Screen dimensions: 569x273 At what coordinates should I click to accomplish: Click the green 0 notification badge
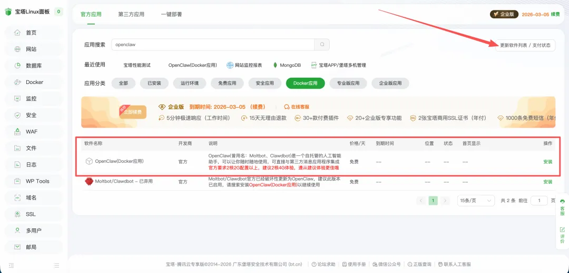(59, 12)
